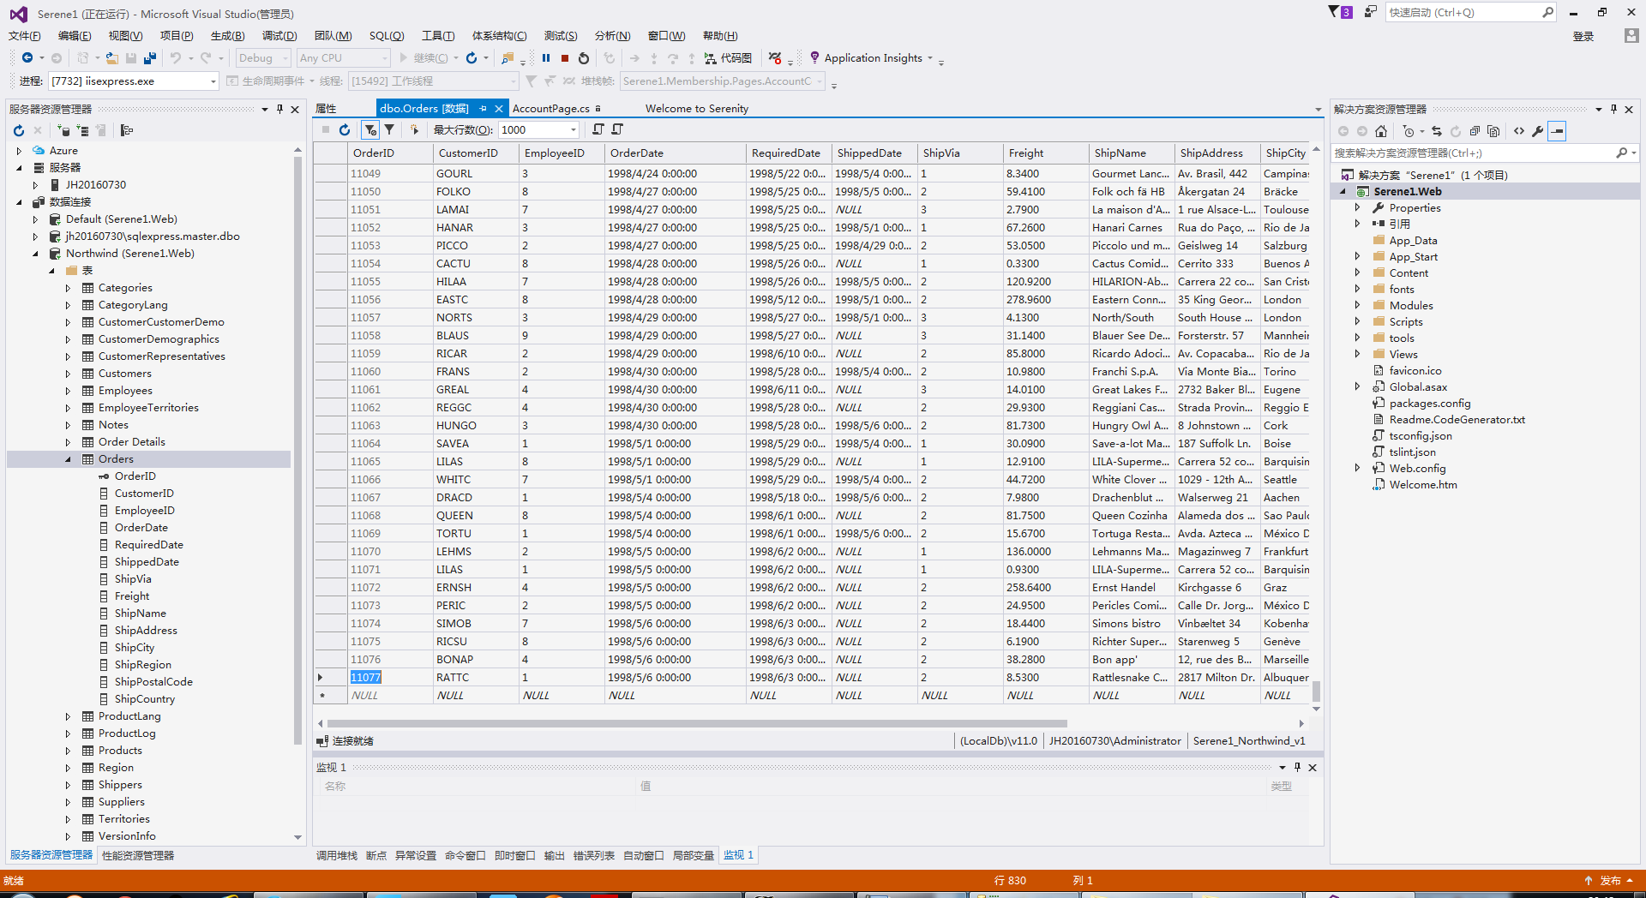
Task: Switch to the AccountPage.cs tab
Action: click(550, 109)
